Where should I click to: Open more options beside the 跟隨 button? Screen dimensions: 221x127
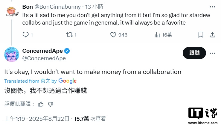[212, 53]
